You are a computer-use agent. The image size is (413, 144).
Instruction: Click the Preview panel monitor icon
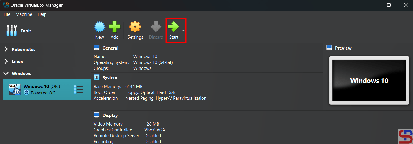pos(329,48)
